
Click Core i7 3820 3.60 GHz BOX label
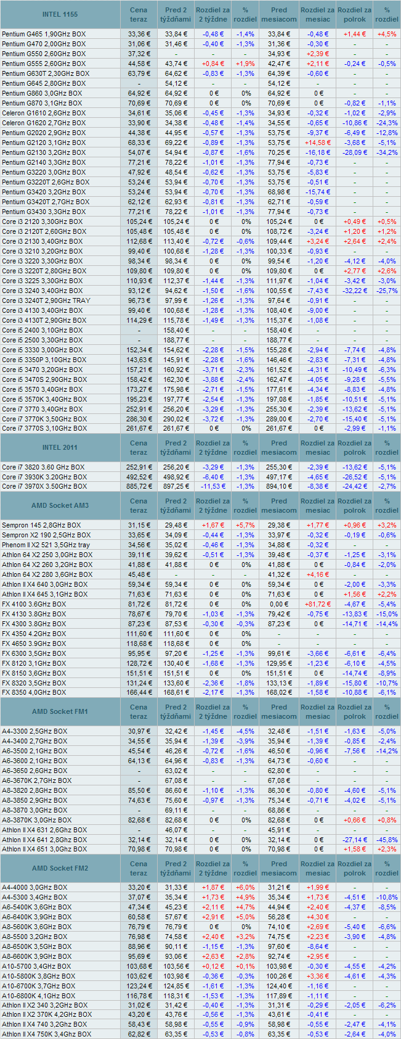(43, 467)
